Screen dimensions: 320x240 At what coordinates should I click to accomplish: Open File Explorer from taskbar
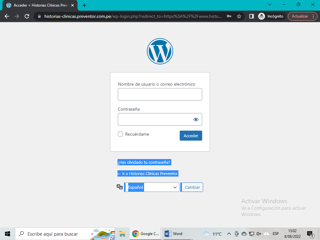pos(122,234)
